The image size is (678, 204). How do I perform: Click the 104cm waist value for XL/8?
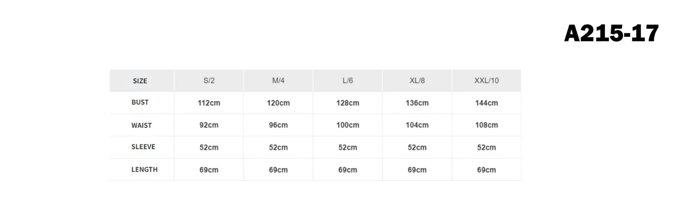click(x=417, y=125)
